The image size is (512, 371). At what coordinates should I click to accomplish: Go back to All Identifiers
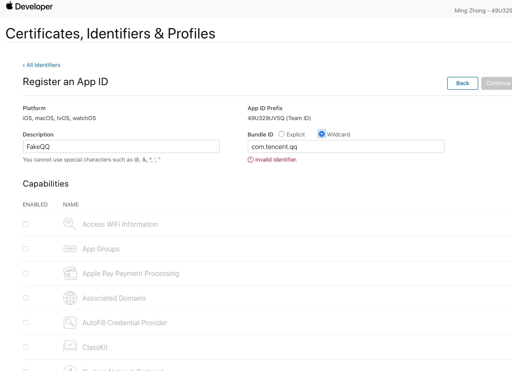click(x=42, y=65)
